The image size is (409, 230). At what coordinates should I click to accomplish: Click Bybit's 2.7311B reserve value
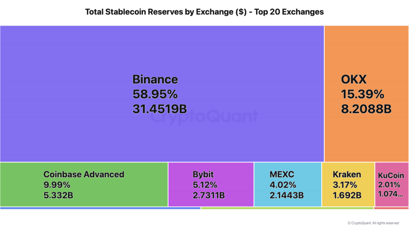pyautogui.click(x=208, y=195)
